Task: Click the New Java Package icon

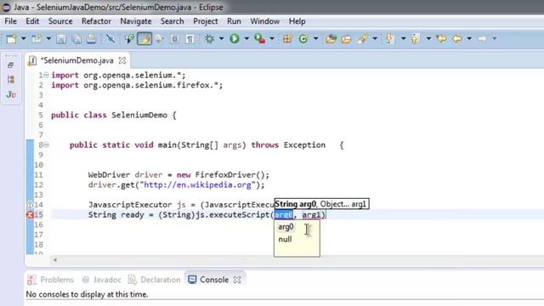Action: tap(287, 38)
